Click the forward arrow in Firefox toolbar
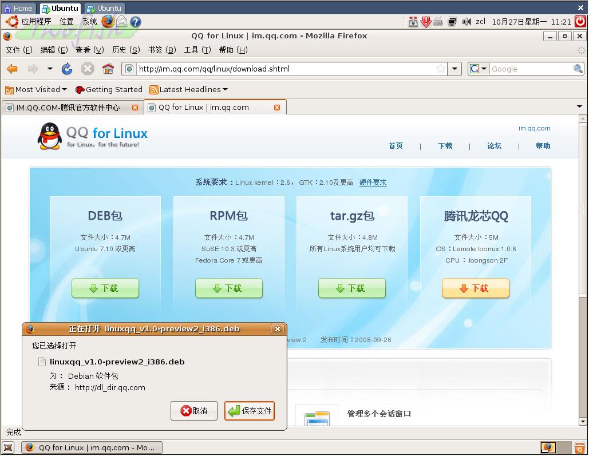 pos(33,69)
